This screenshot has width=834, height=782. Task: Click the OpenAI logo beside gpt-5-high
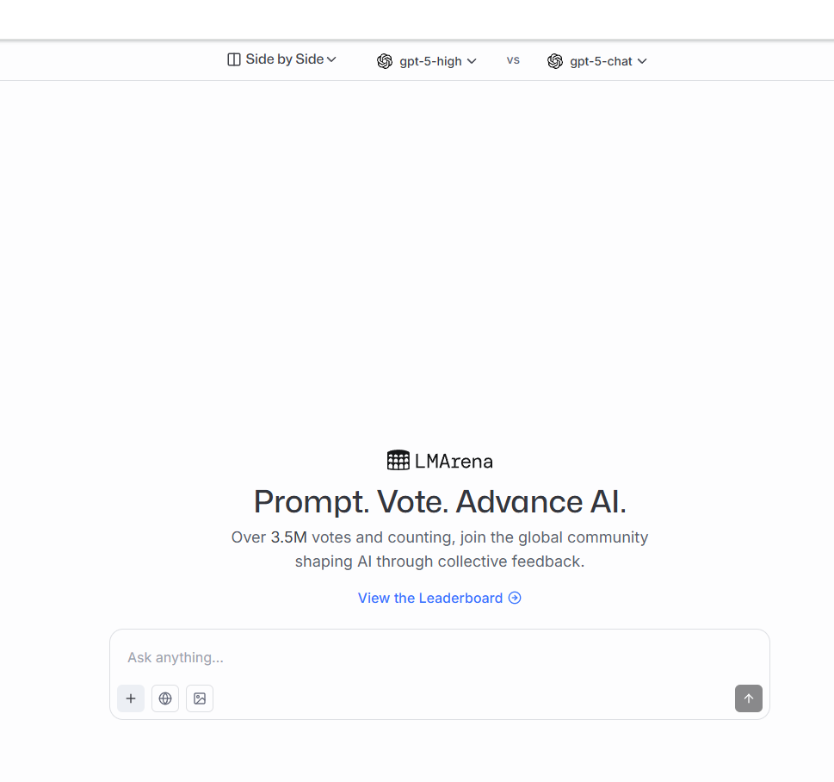[385, 61]
